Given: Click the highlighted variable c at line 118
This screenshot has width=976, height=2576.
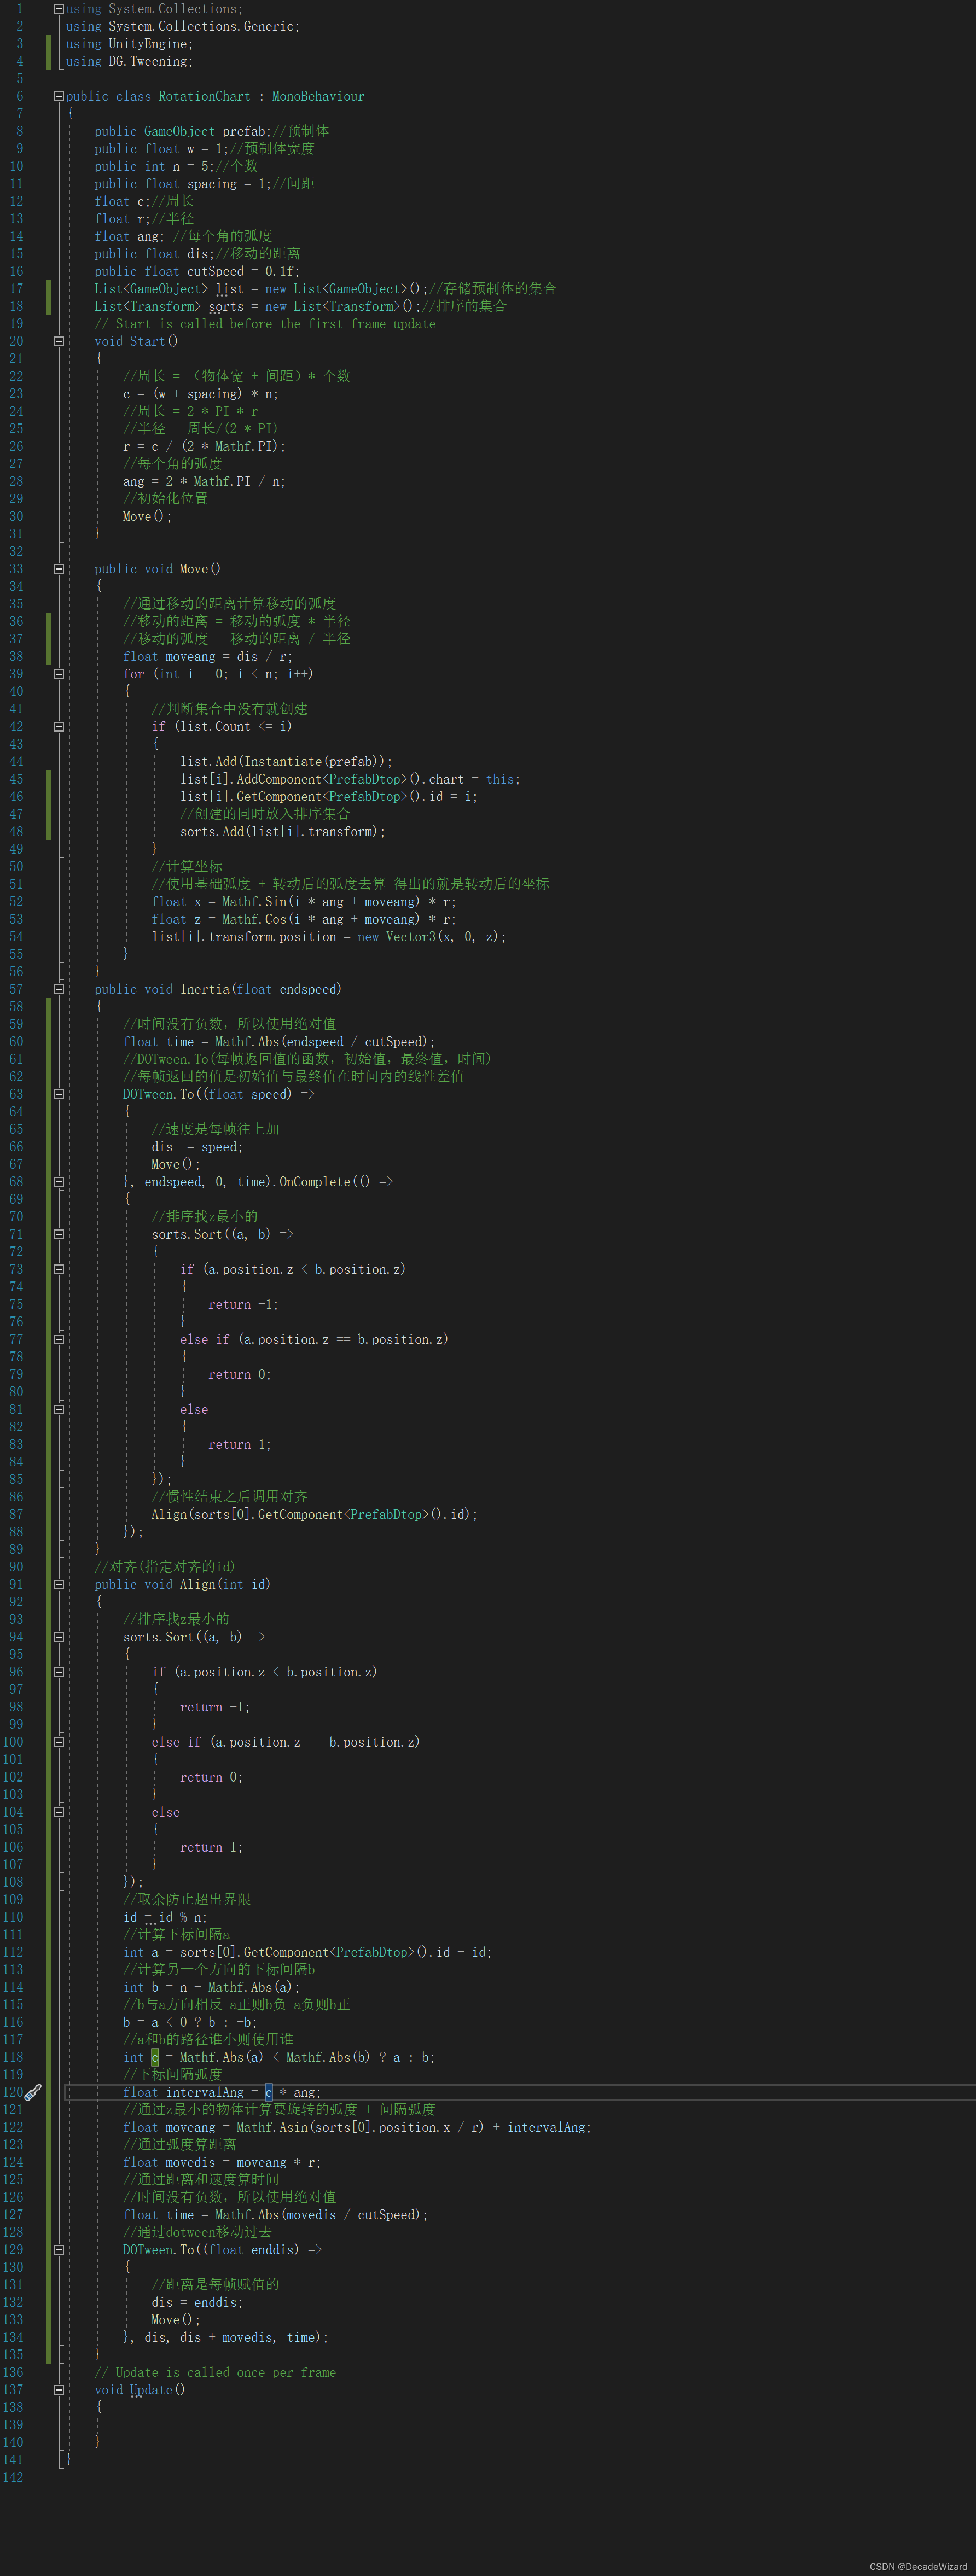Looking at the screenshot, I should tap(155, 2057).
